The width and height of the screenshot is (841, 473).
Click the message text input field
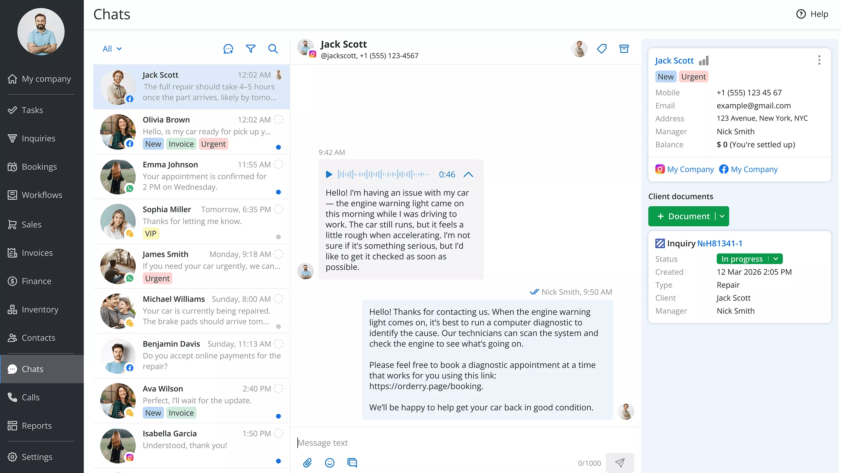[427, 442]
